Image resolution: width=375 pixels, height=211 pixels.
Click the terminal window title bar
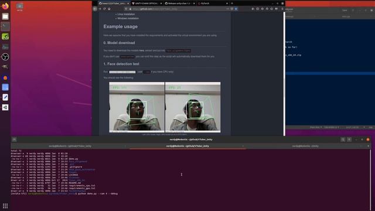click(x=191, y=139)
